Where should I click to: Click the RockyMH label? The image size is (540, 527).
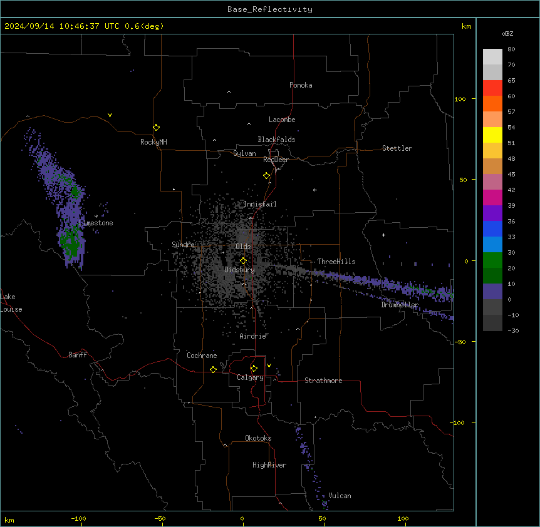[153, 142]
